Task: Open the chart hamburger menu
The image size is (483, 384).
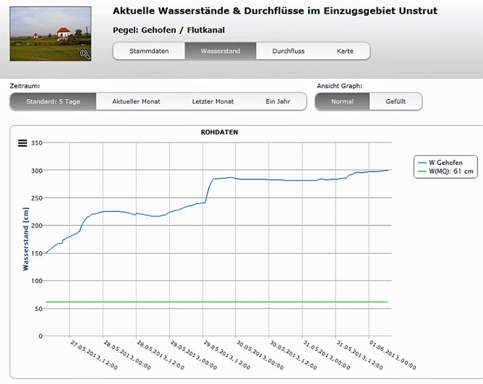Action: pos(22,143)
